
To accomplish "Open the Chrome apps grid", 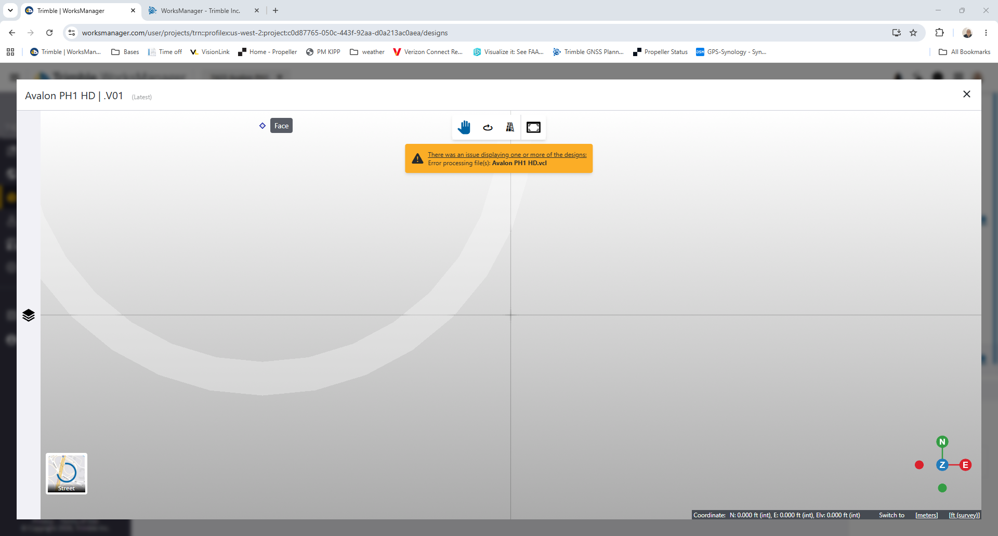I will 10,52.
